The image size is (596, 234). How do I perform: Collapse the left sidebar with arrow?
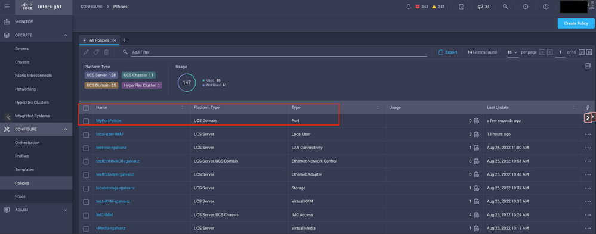(x=8, y=117)
